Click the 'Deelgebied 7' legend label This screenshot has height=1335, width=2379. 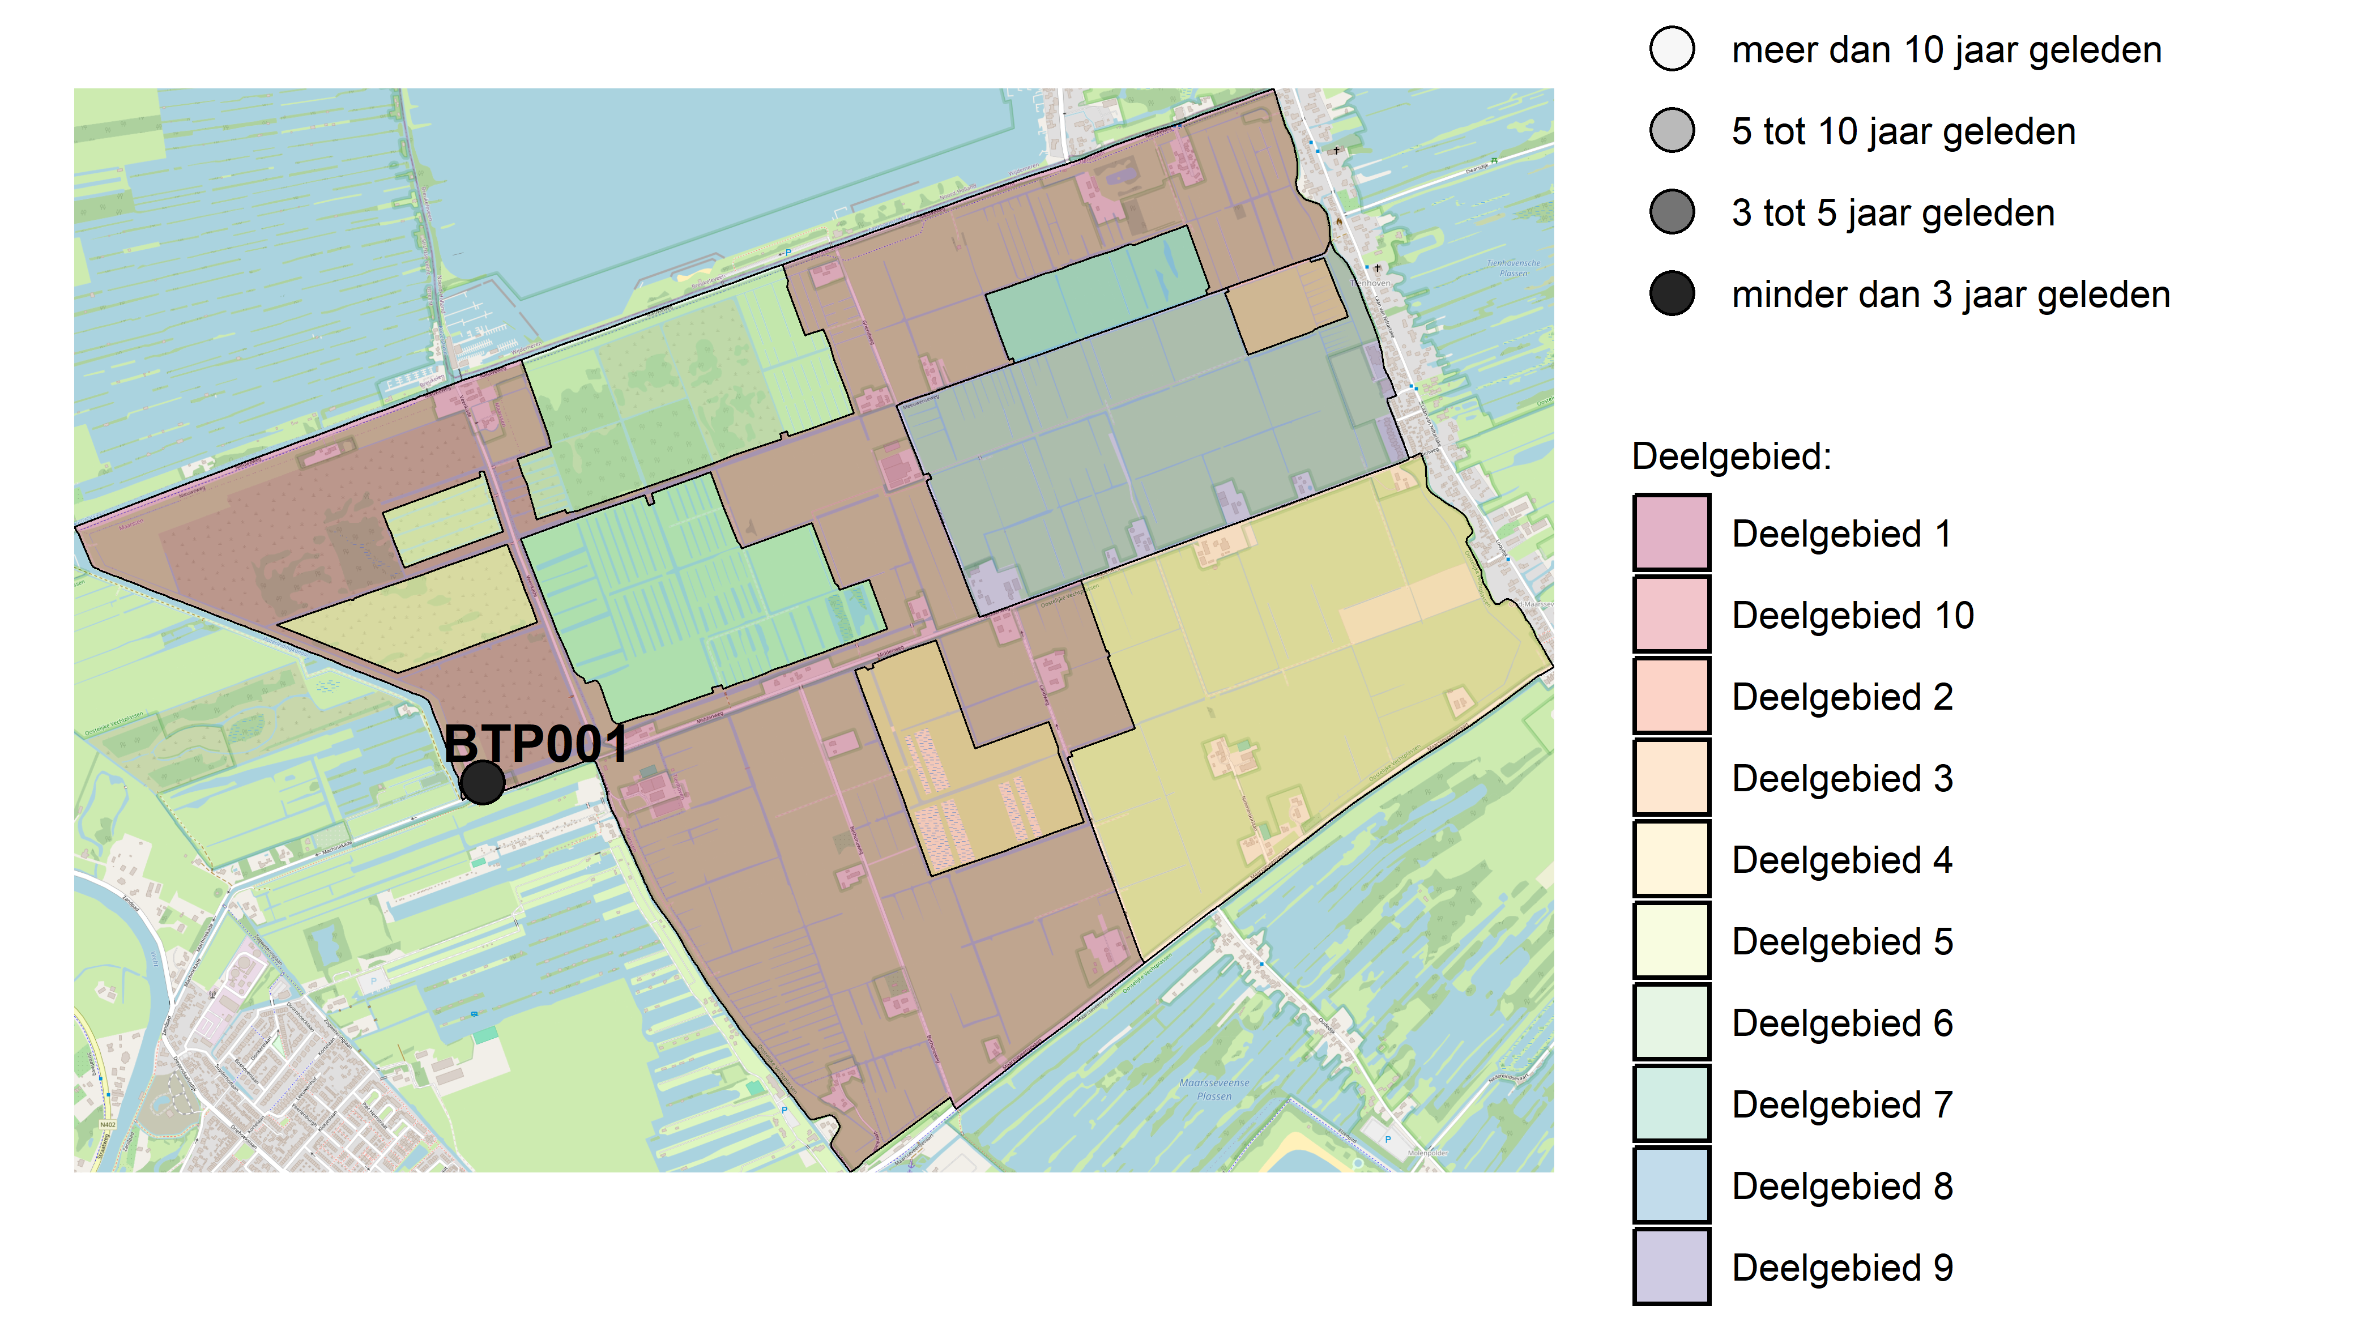[1843, 1104]
